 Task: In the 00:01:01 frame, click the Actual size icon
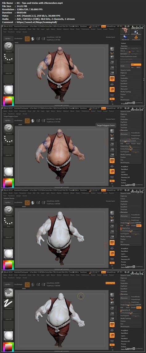tap(112, 68)
